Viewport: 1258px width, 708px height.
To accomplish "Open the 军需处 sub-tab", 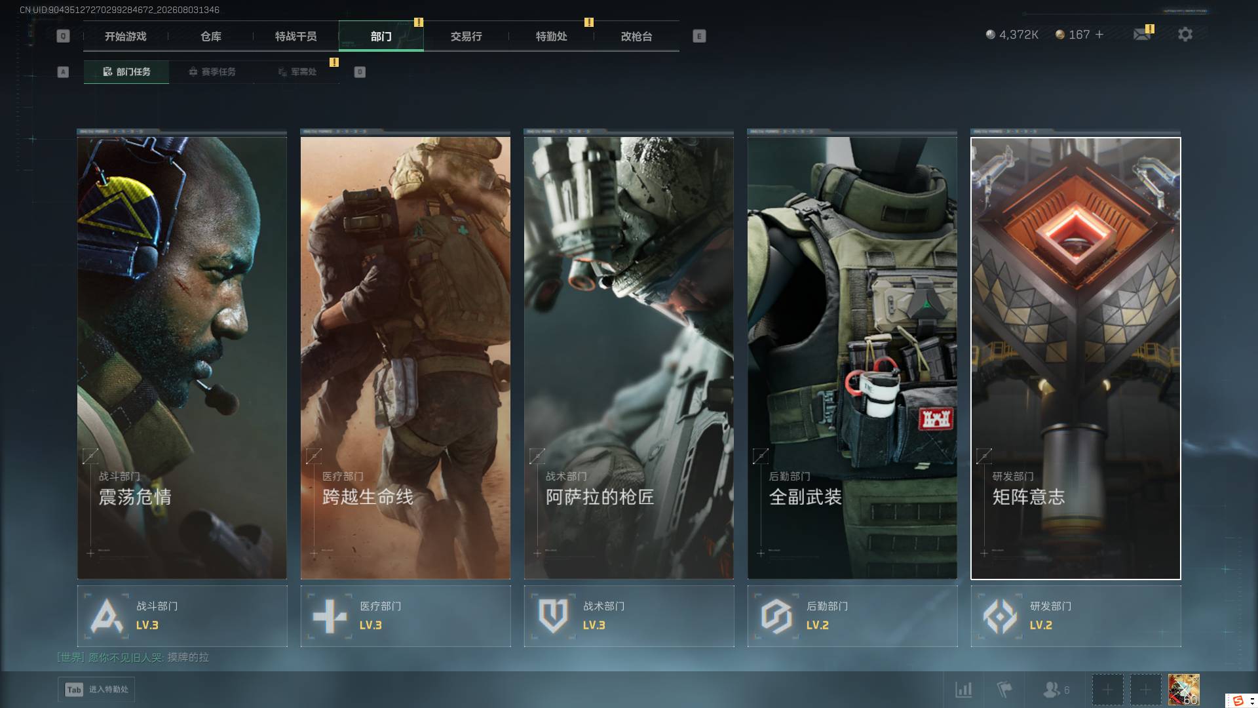I will (297, 72).
